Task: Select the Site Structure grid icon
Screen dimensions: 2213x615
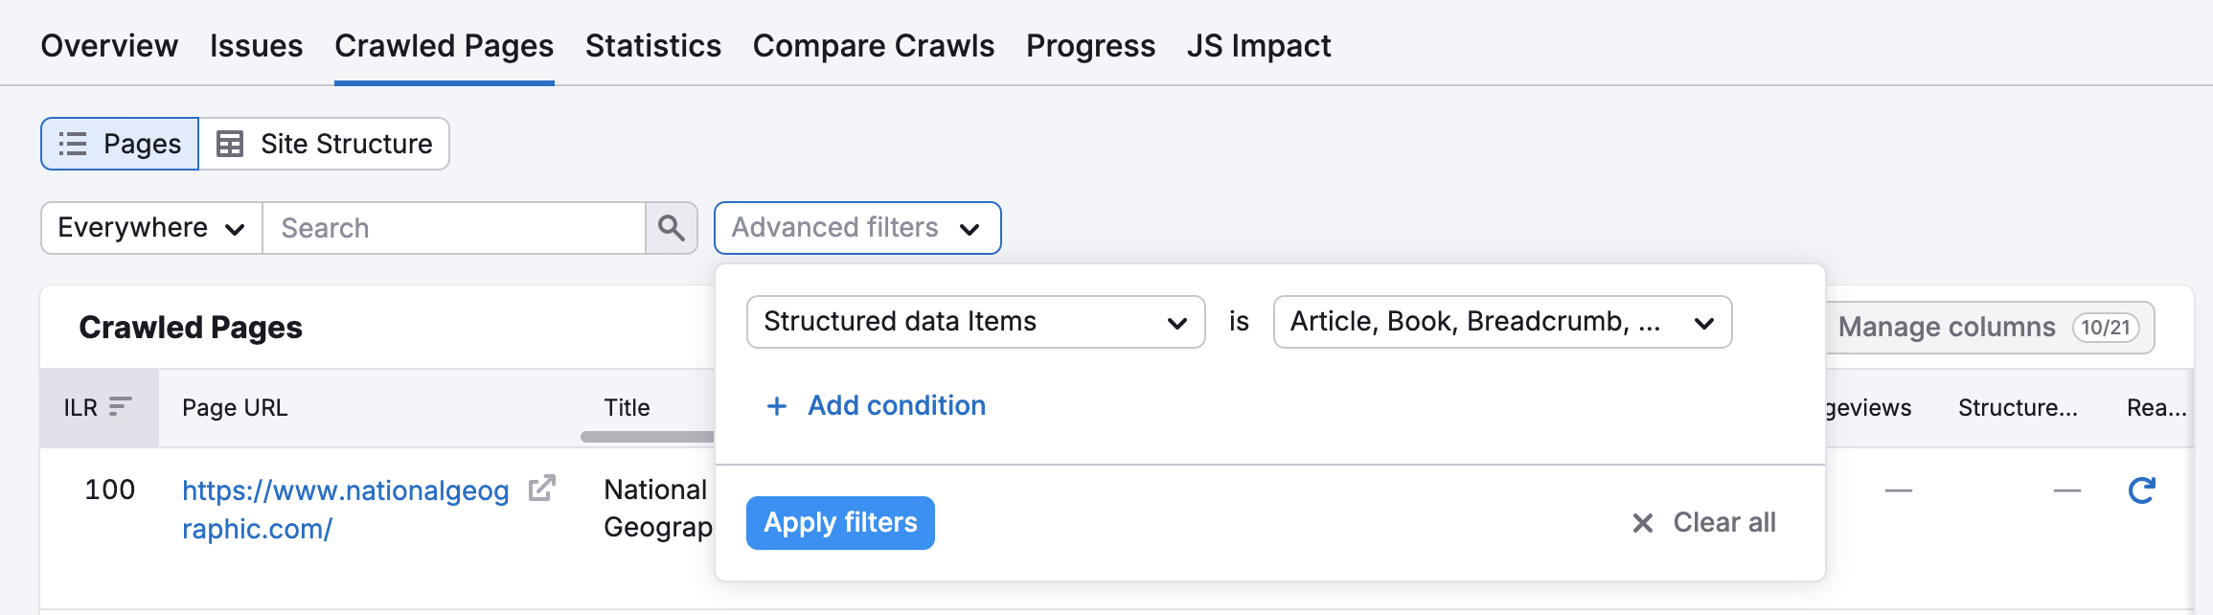Action: click(230, 143)
